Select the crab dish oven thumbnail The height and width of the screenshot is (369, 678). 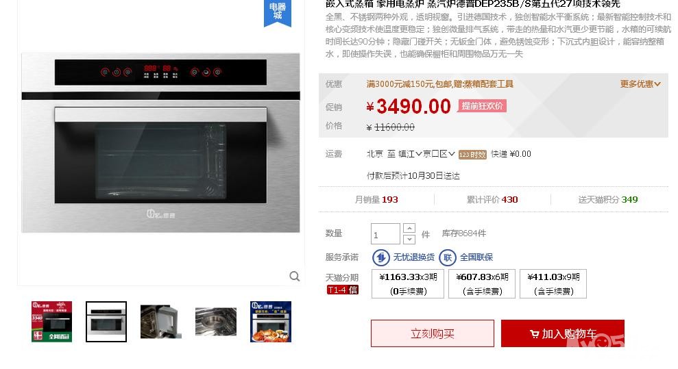tap(271, 322)
